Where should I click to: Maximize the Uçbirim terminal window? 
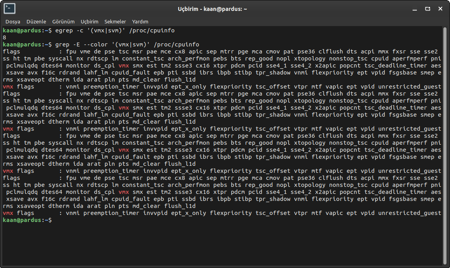point(428,9)
